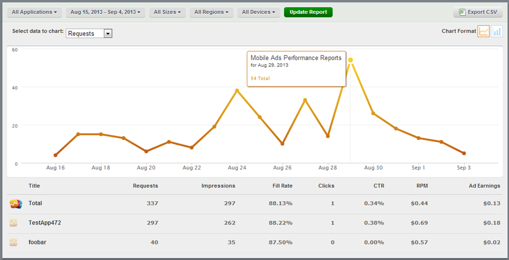Click the Aug 29 peak data point
The width and height of the screenshot is (509, 260).
[350, 60]
